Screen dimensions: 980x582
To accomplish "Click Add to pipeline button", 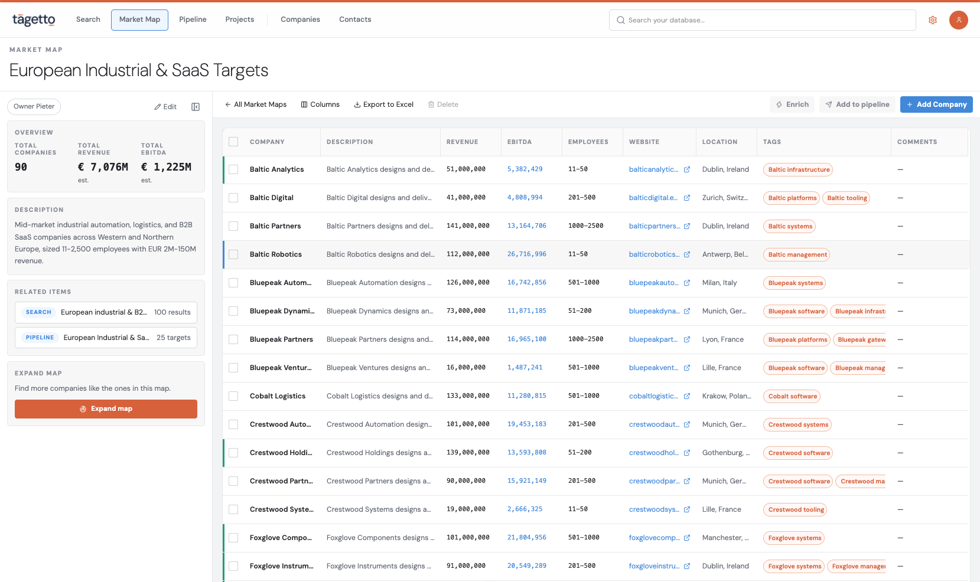I will [857, 104].
